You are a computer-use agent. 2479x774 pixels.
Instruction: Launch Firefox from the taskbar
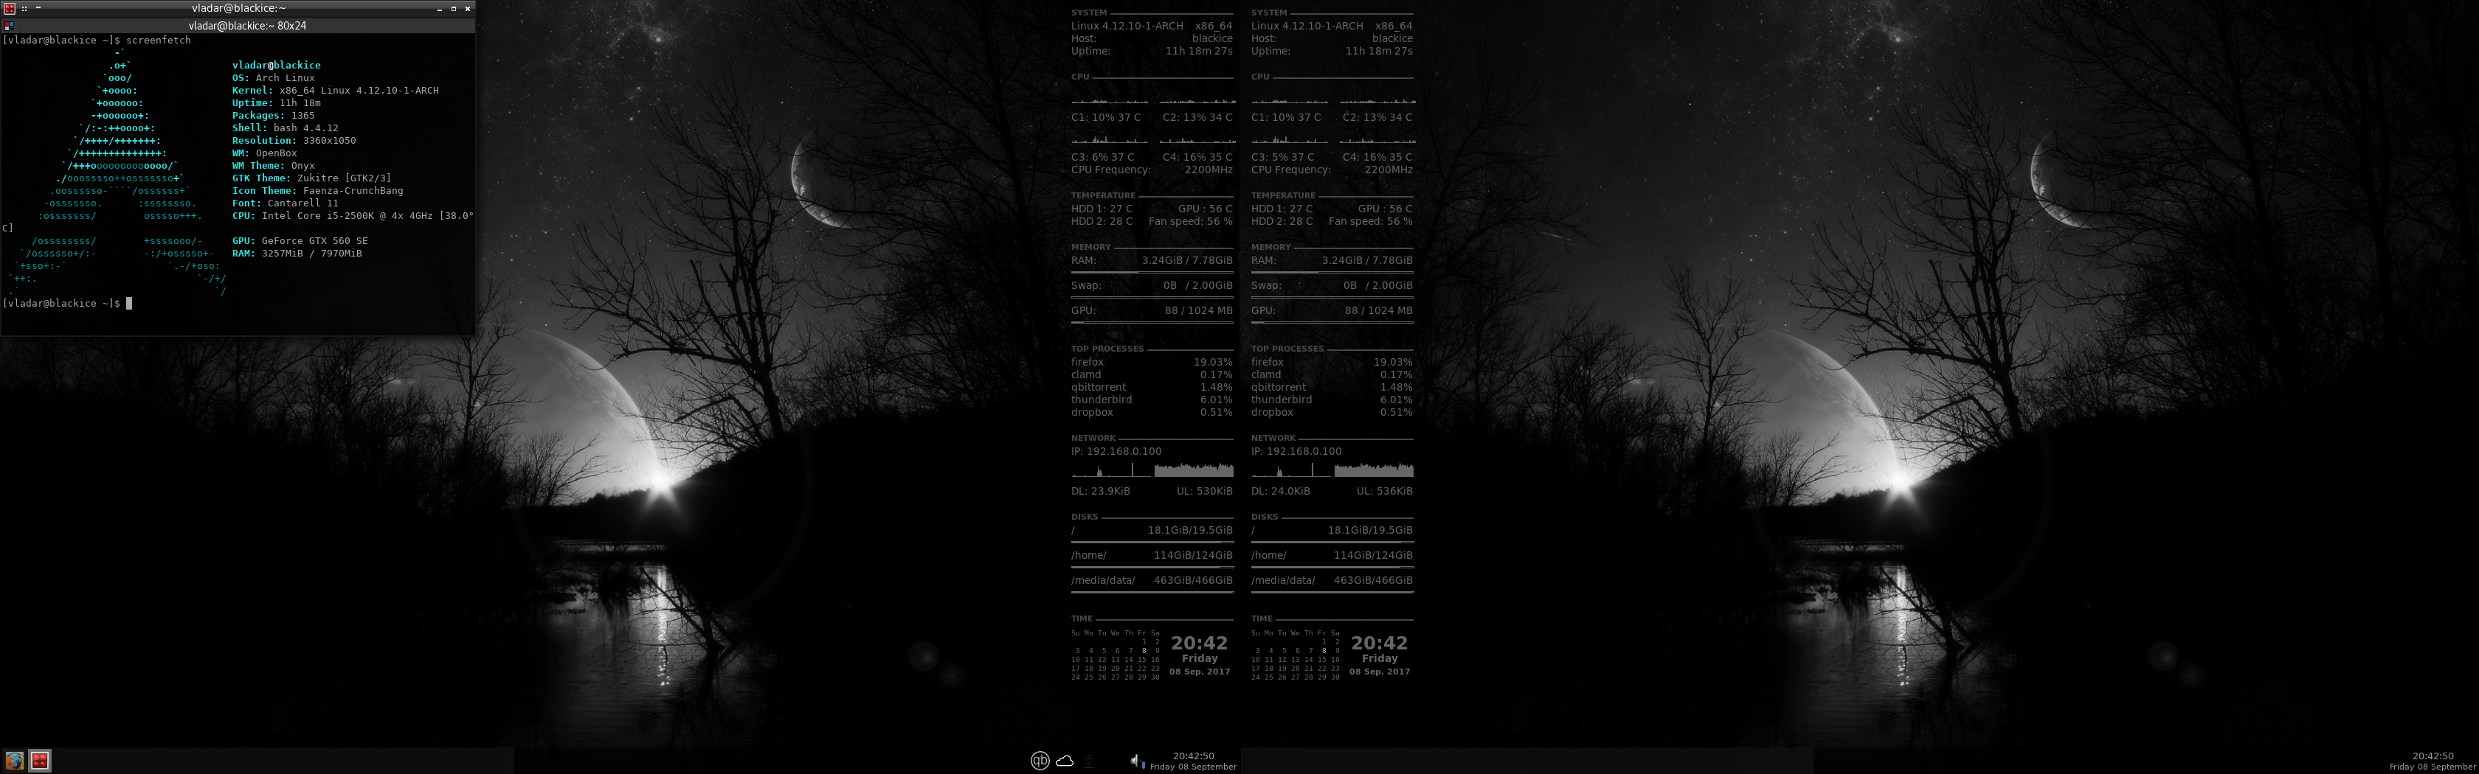coord(15,759)
